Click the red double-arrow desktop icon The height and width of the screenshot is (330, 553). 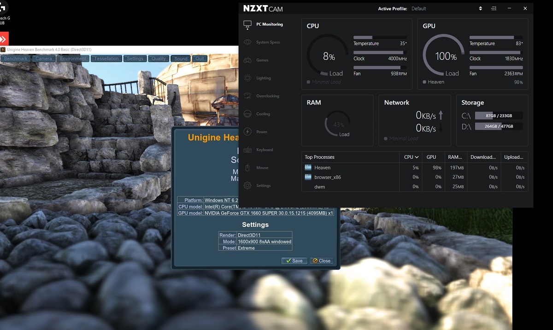click(x=3, y=39)
